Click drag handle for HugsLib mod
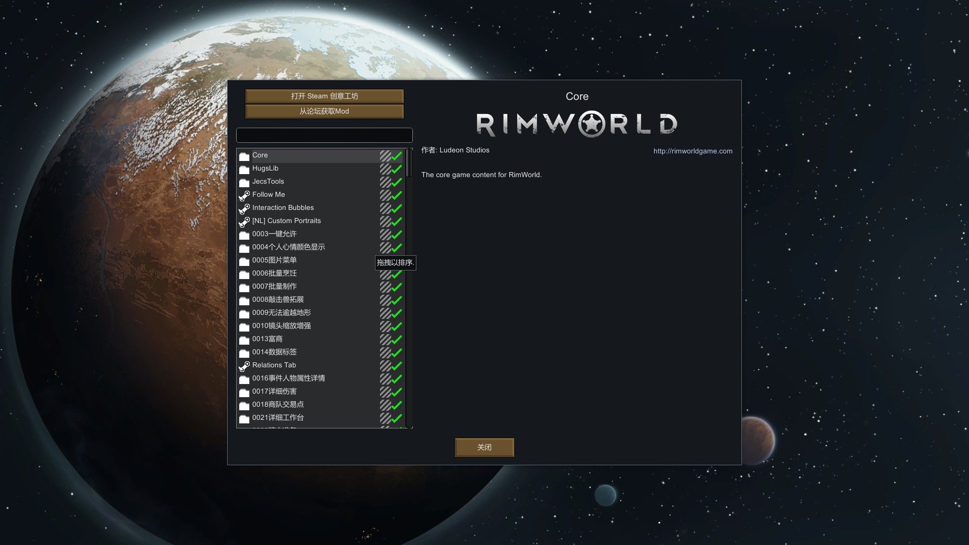969x545 pixels. [x=386, y=169]
